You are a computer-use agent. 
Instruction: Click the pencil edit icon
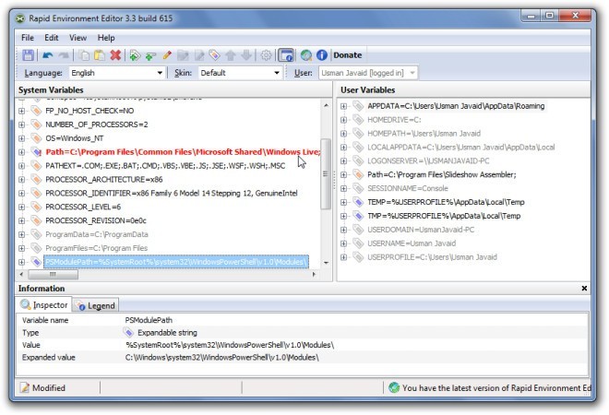tap(167, 55)
